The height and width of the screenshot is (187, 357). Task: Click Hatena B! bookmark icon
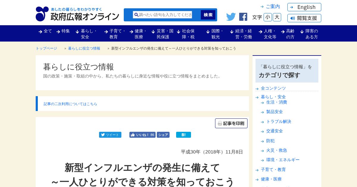pos(184,135)
